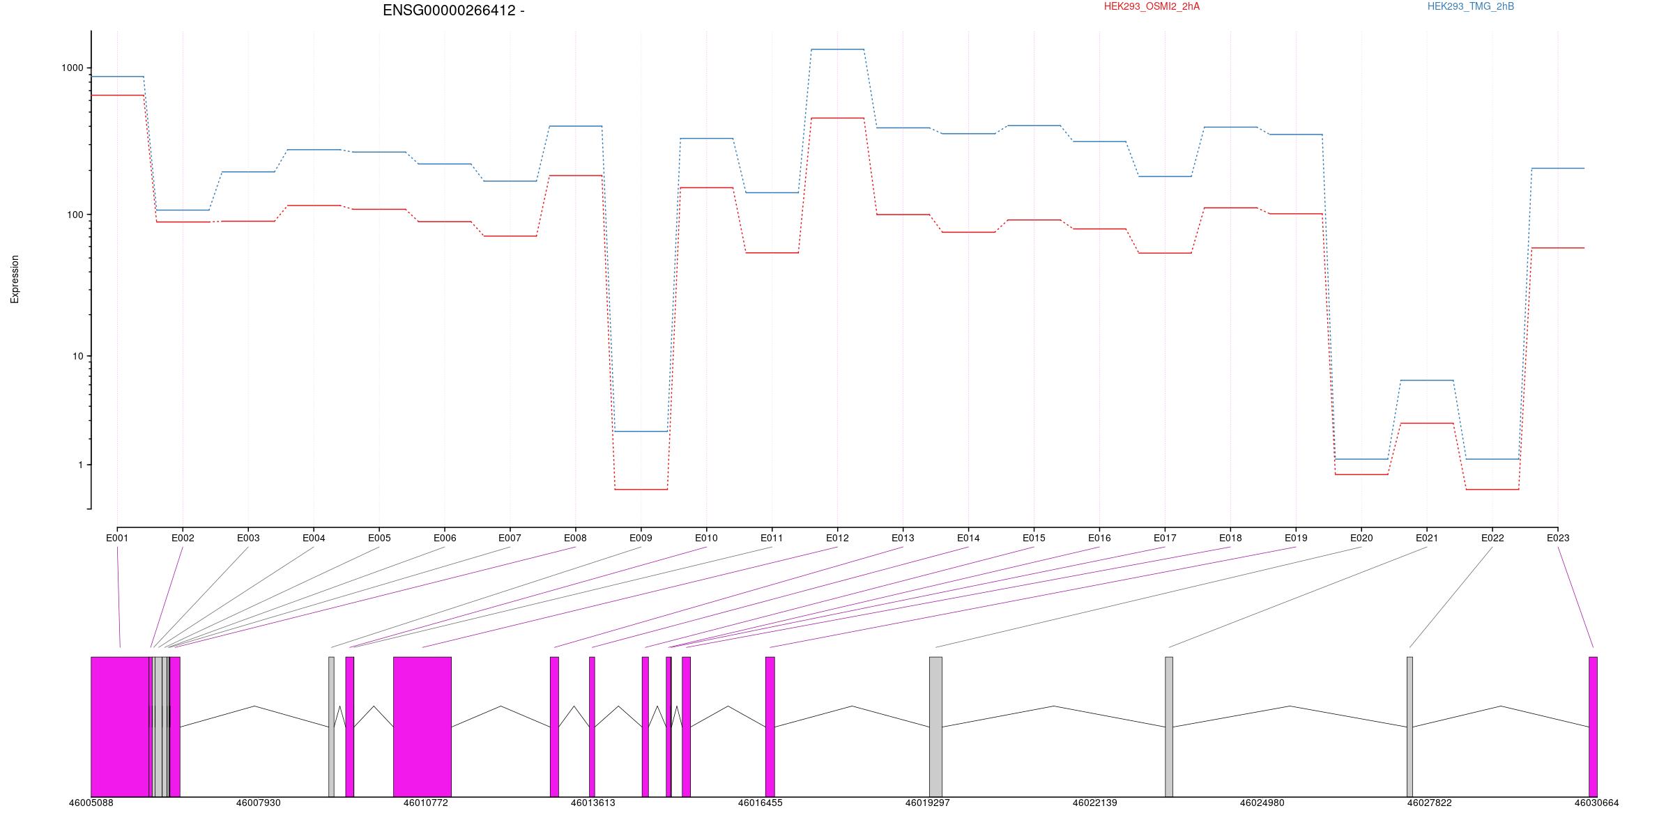Click blue TMG expression segment above E009

point(641,431)
